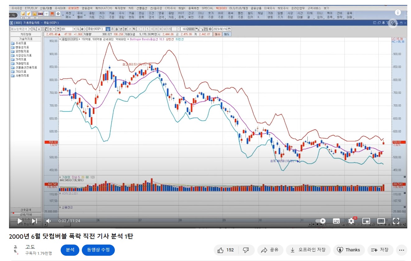Select 일 daily chart period

pos(108,29)
